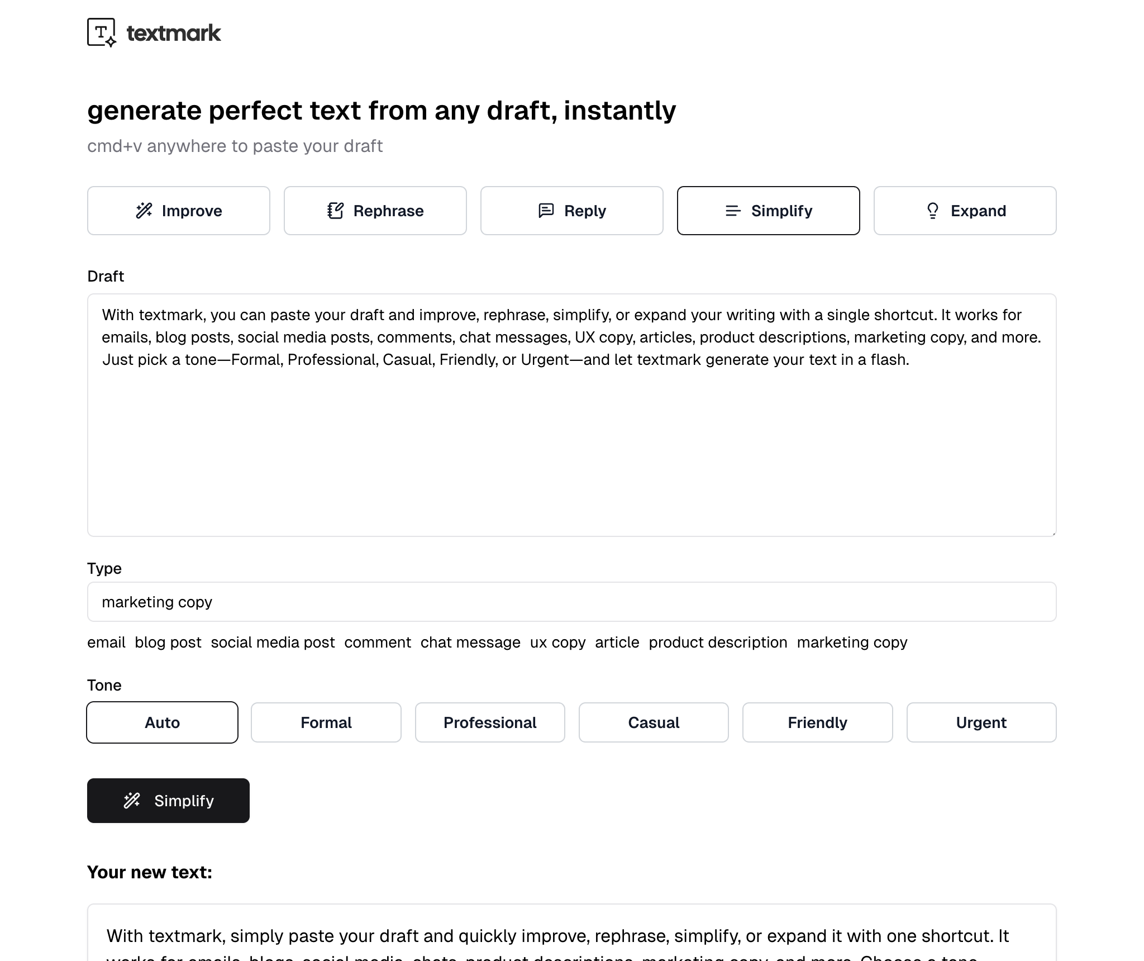The height and width of the screenshot is (961, 1144).
Task: Switch to the Expand mode tab
Action: (965, 211)
